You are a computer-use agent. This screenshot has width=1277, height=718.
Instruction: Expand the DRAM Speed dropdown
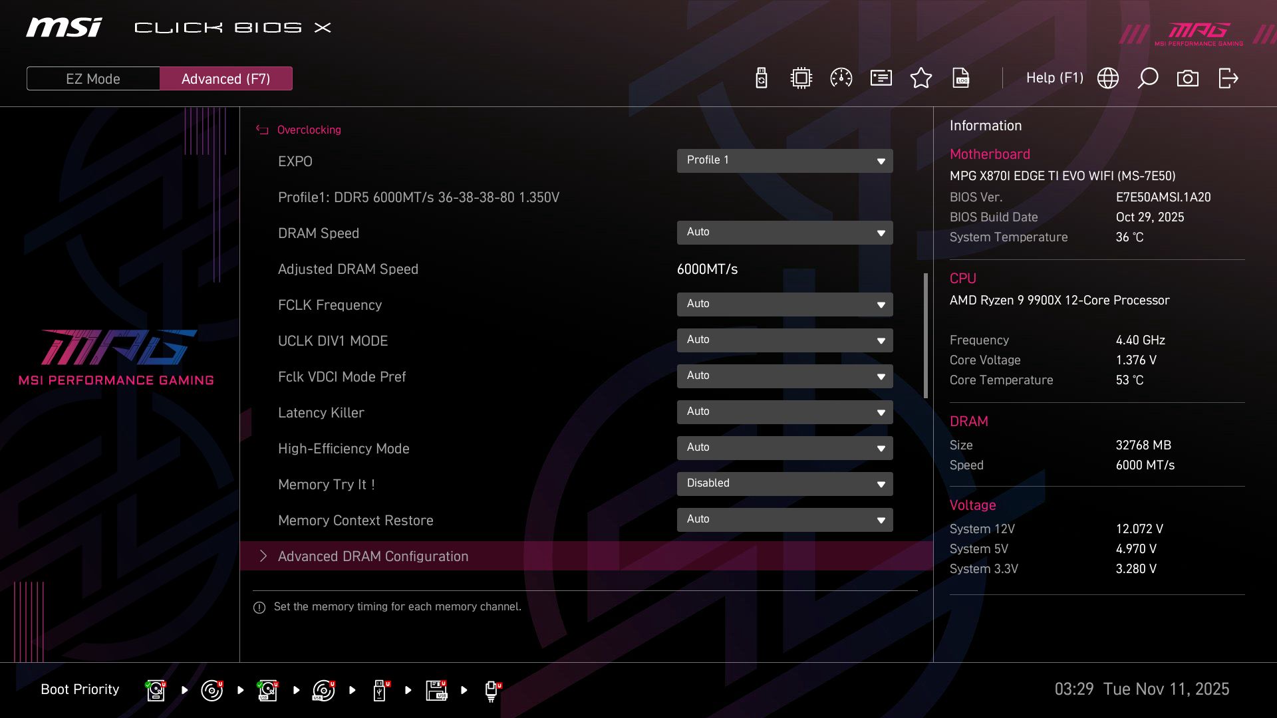[785, 233]
